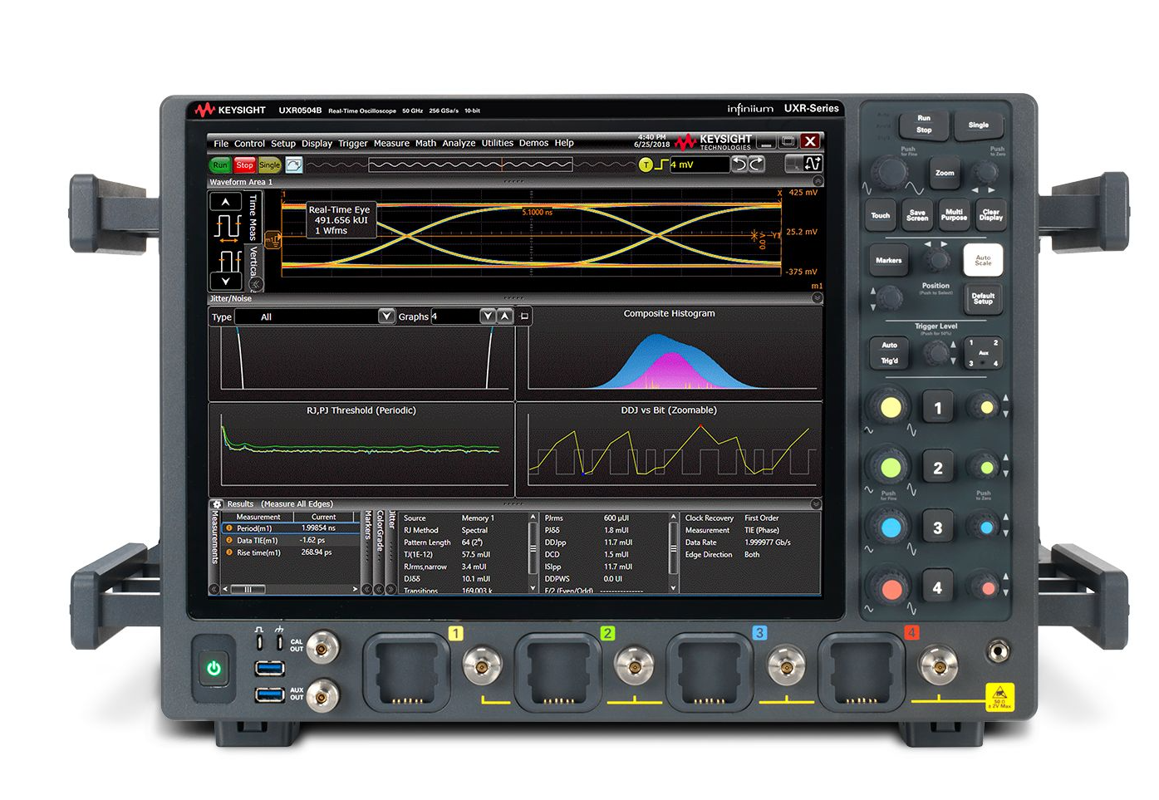The height and width of the screenshot is (800, 1159).
Task: Toggle channel 1 on the front panel
Action: 937,408
